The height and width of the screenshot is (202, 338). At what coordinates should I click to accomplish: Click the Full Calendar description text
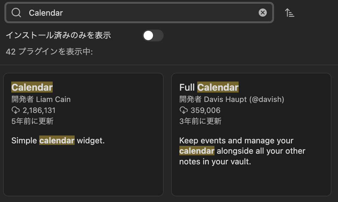click(242, 151)
